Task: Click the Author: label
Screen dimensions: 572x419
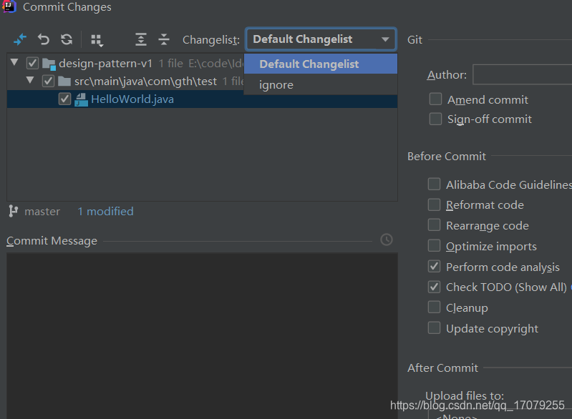Action: (x=447, y=74)
